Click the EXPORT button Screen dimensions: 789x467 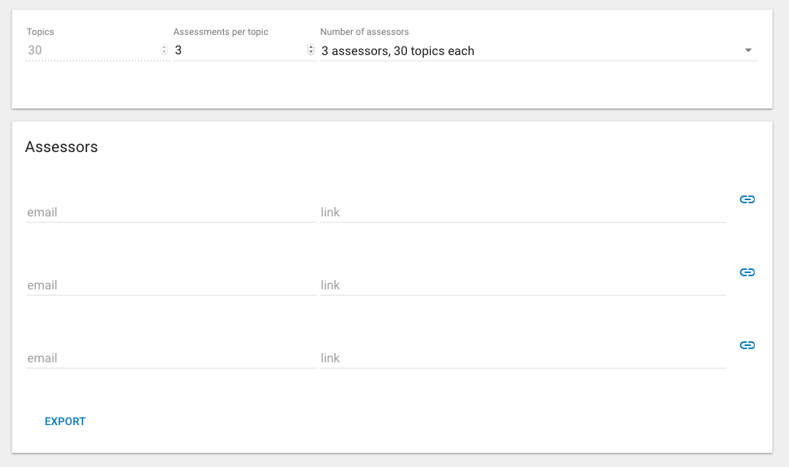[65, 421]
